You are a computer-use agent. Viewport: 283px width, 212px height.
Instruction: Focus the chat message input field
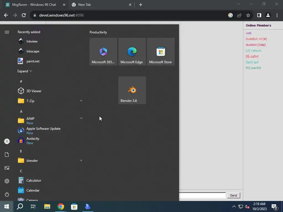pyautogui.click(x=203, y=195)
